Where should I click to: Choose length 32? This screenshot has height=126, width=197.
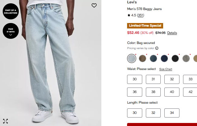[153, 113]
